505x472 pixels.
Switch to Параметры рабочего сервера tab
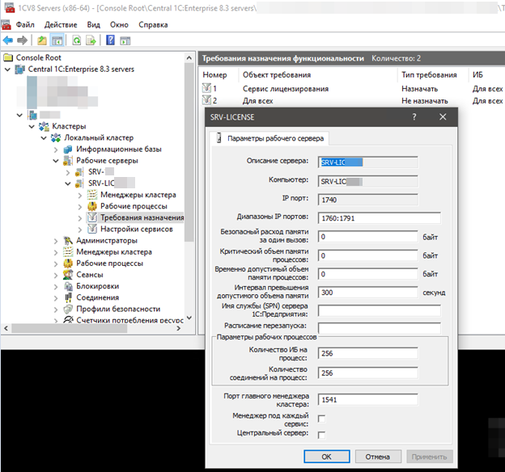click(x=269, y=139)
